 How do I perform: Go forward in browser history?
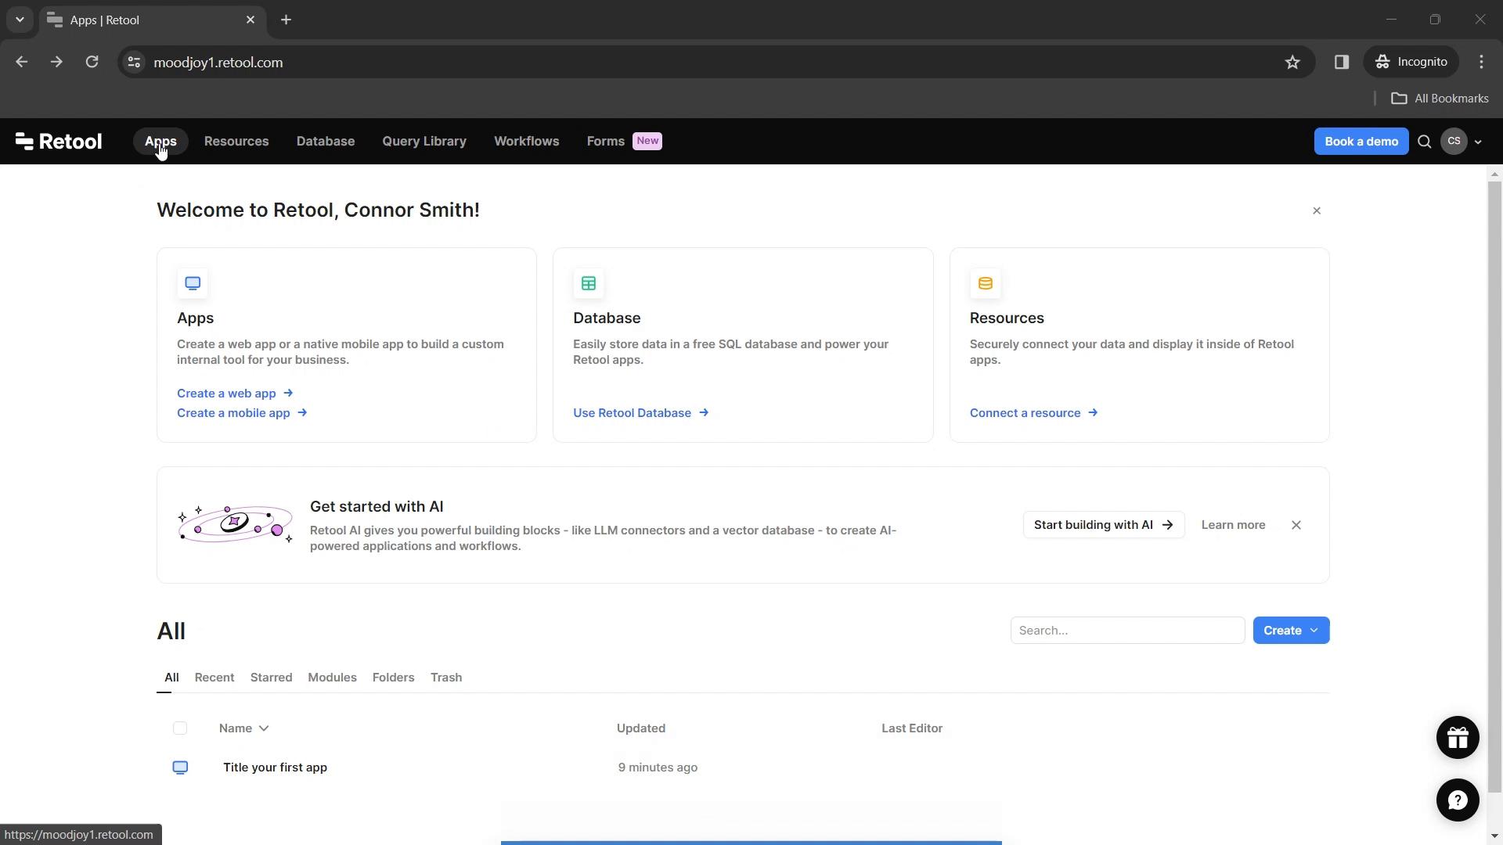tap(56, 62)
